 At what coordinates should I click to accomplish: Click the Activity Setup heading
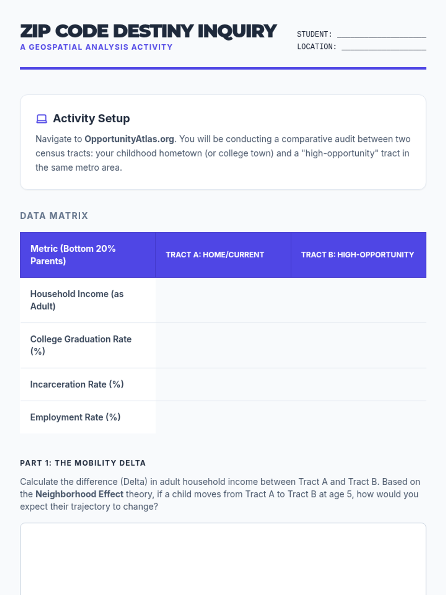pos(91,119)
